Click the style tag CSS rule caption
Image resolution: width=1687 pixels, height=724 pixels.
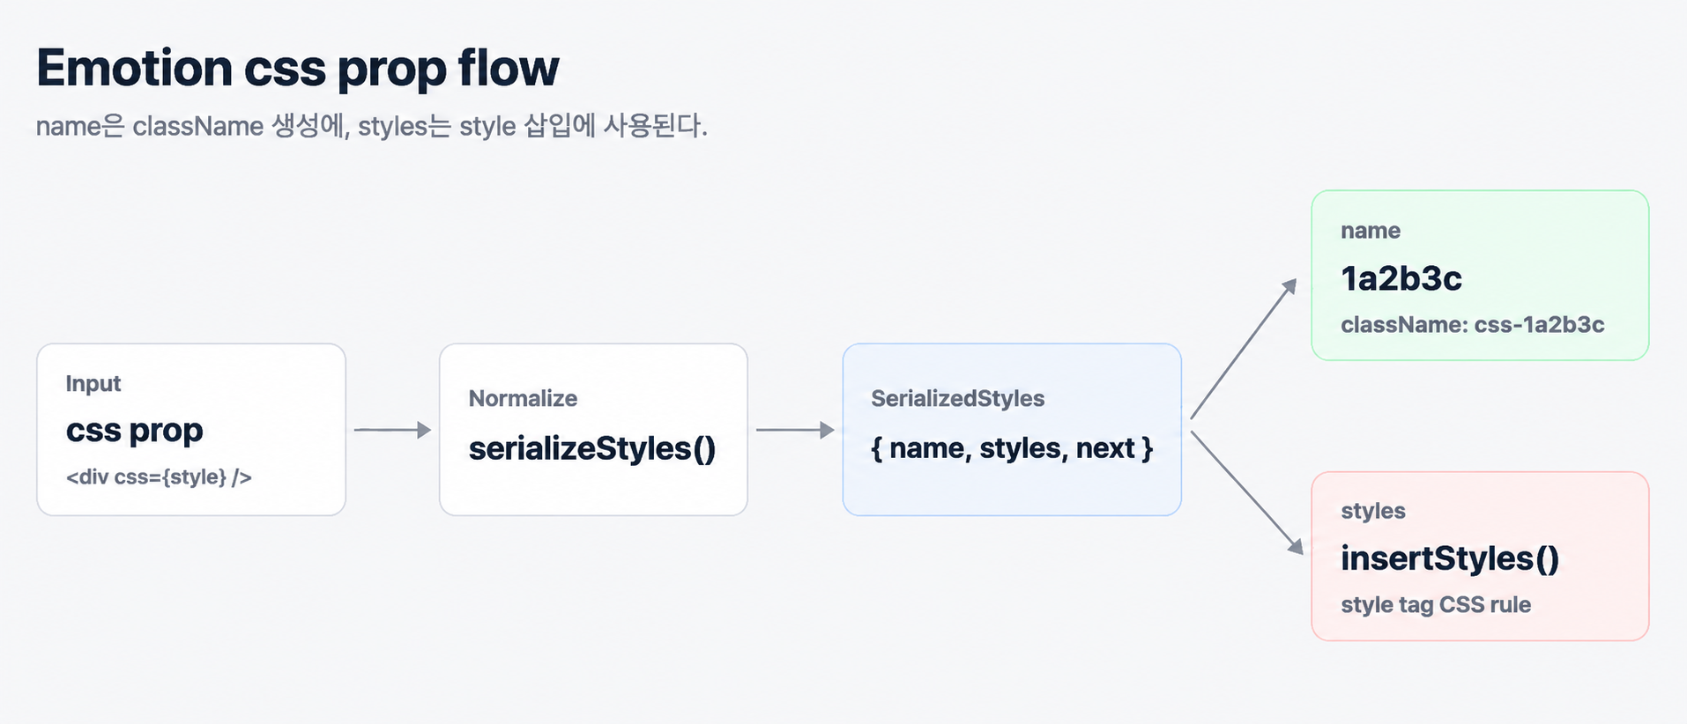1436,605
